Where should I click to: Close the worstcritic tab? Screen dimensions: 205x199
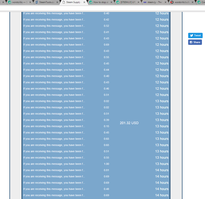(30, 2)
